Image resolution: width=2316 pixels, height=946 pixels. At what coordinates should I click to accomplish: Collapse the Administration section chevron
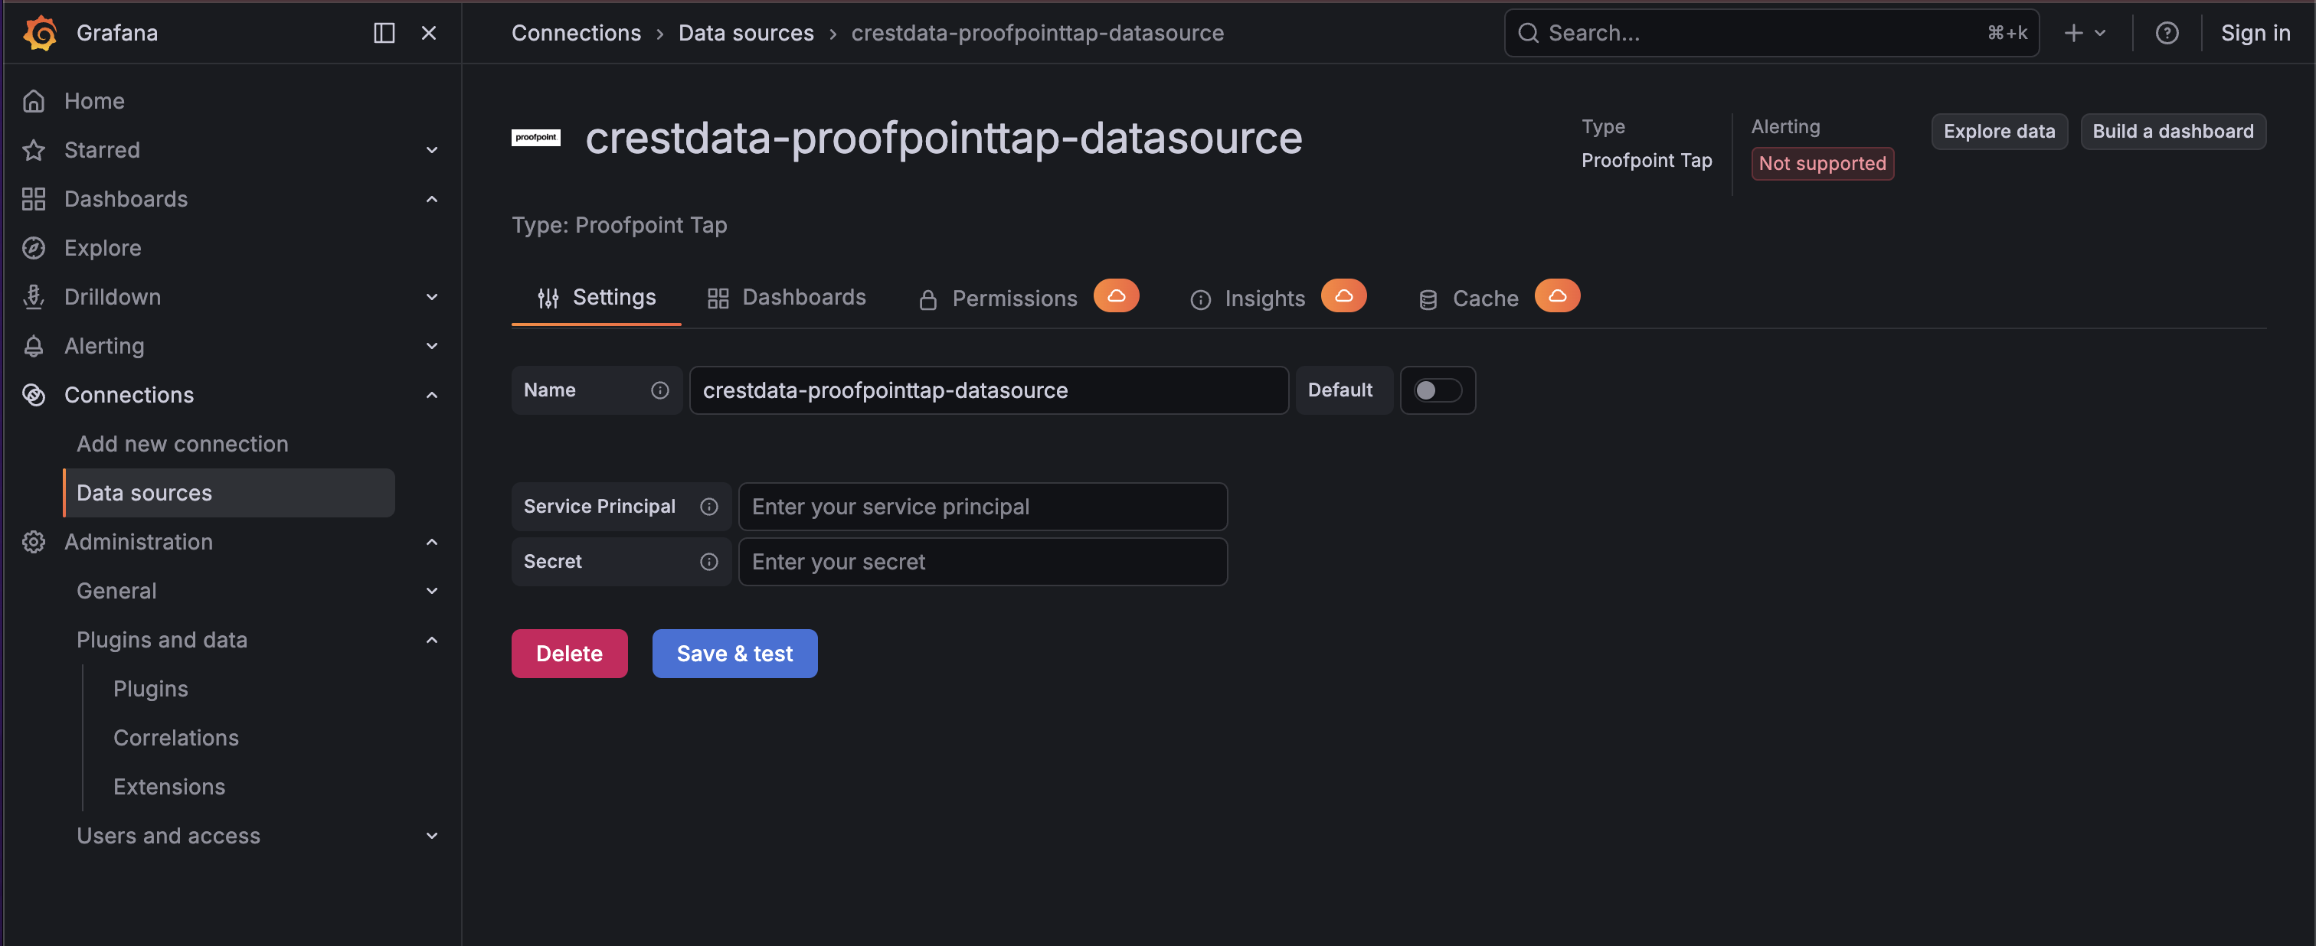point(431,542)
